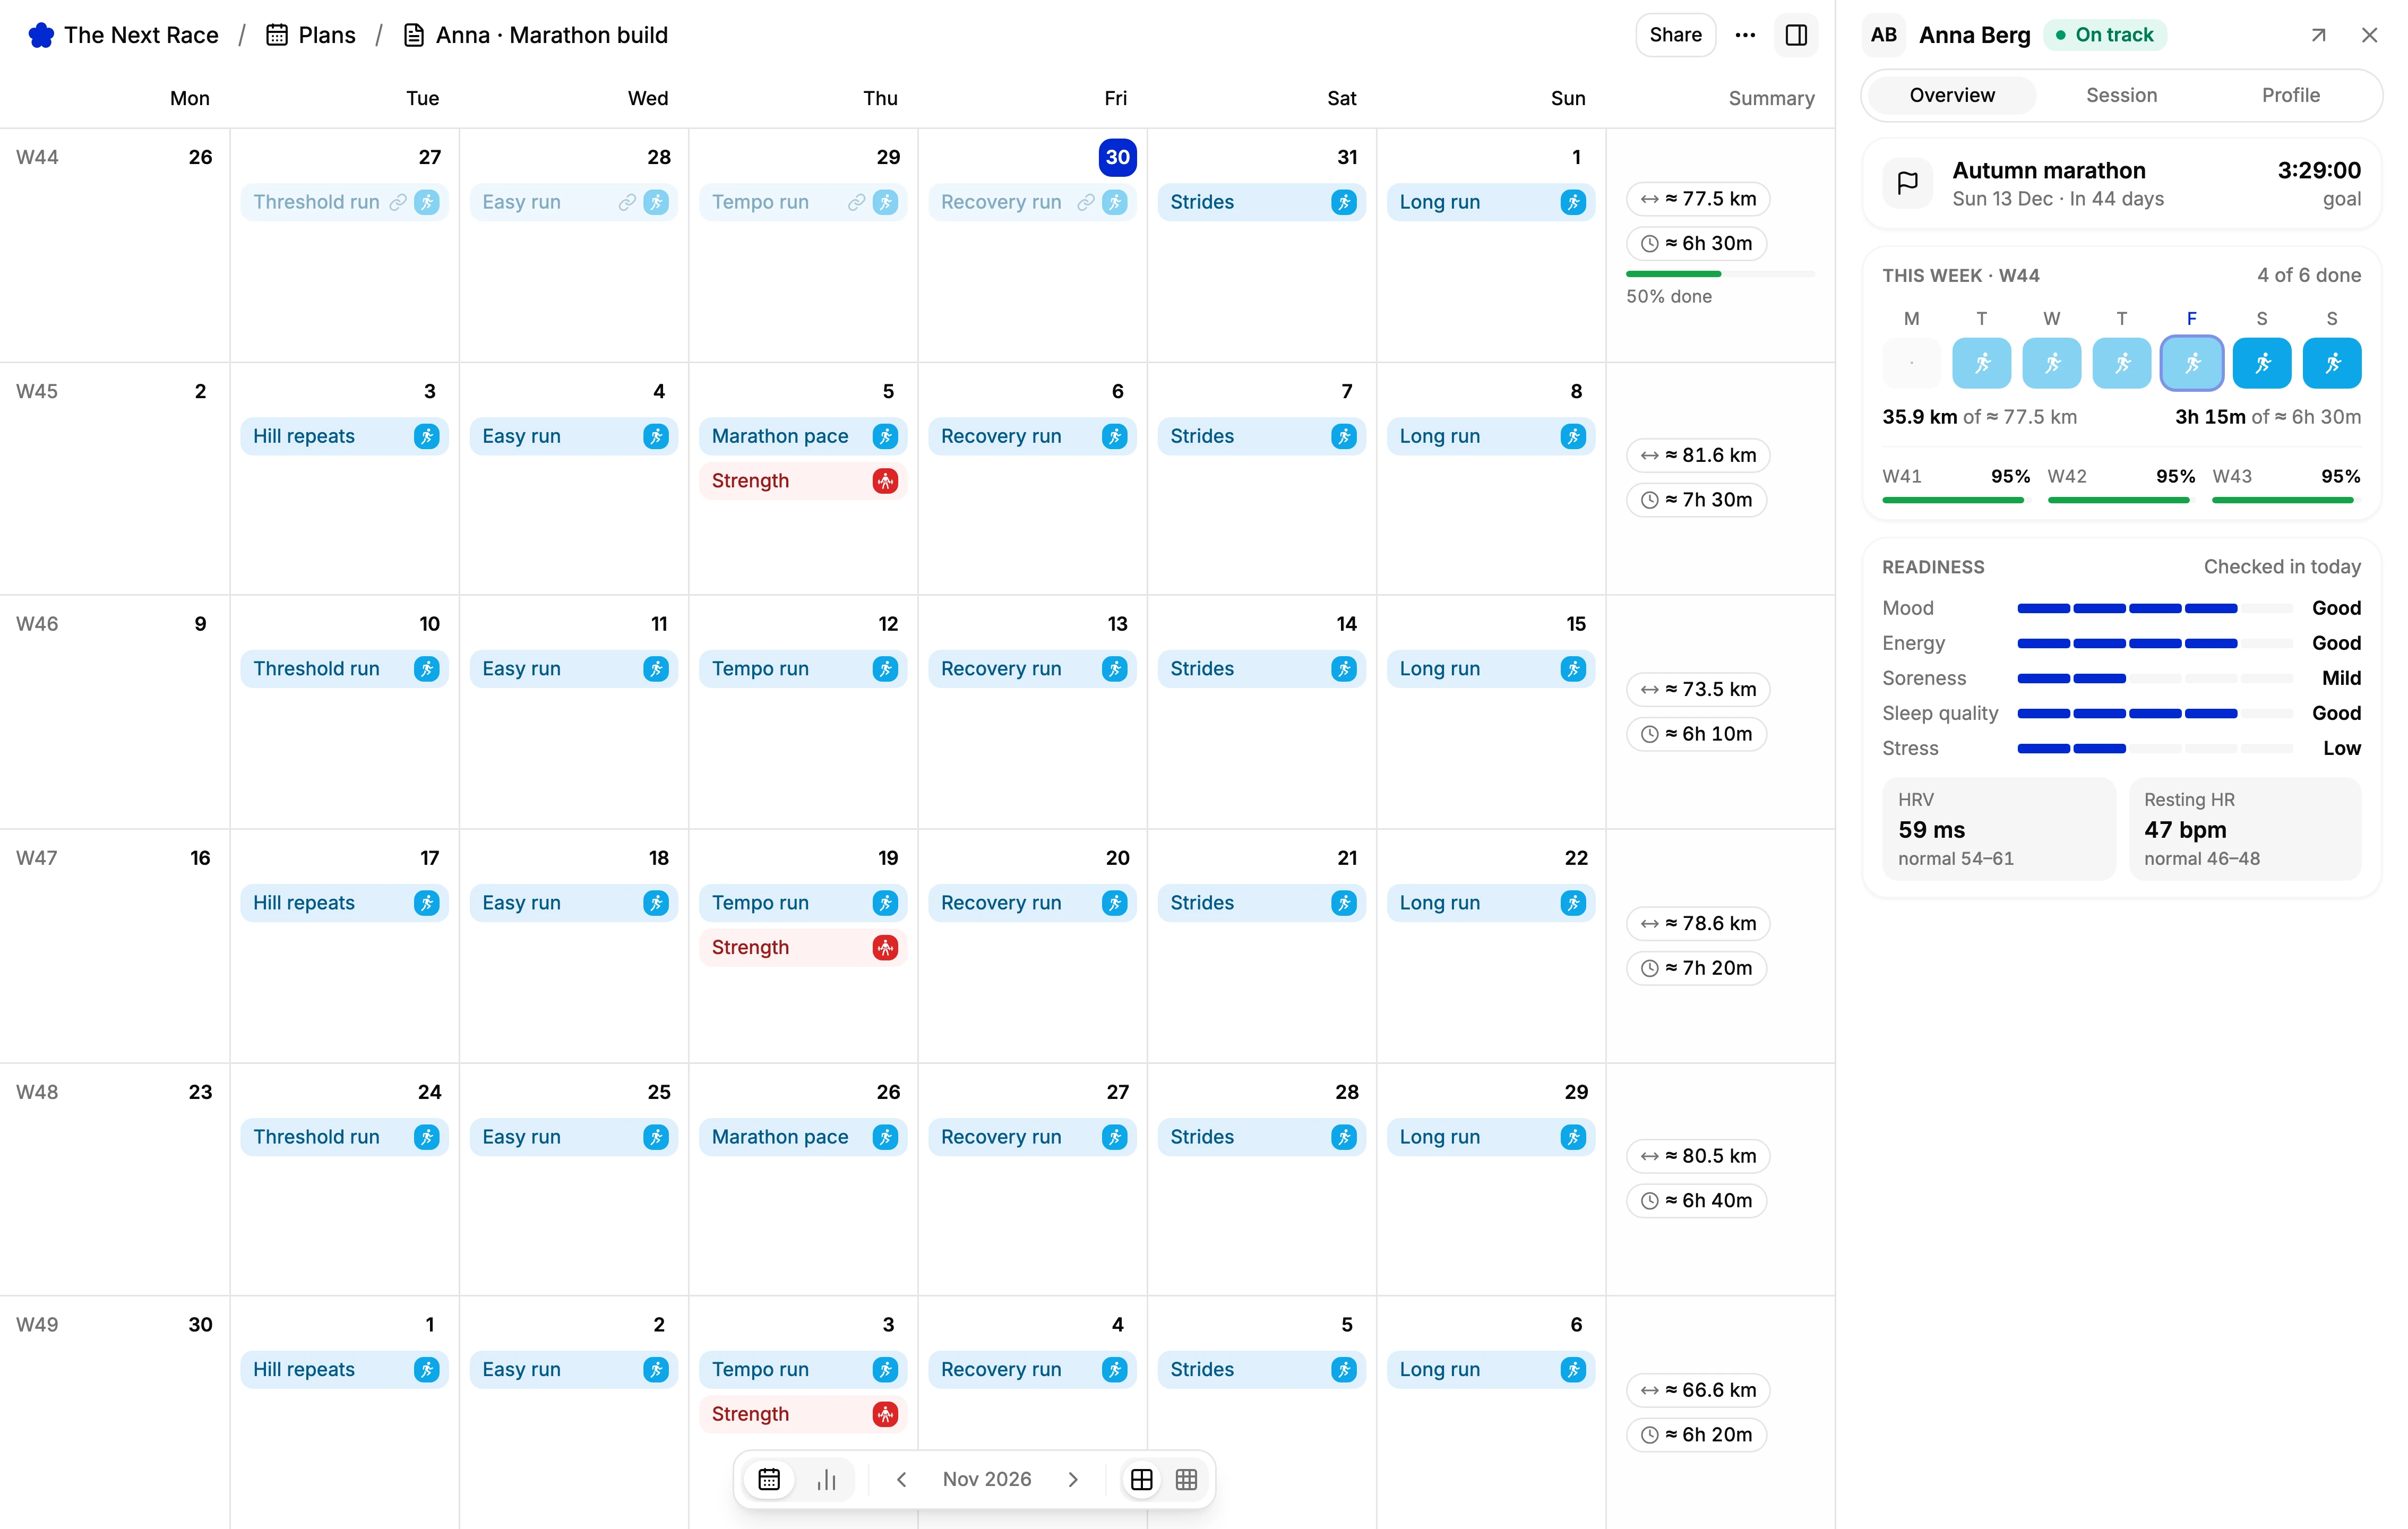Image resolution: width=2408 pixels, height=1529 pixels.
Task: Click The Next Race flower logo
Action: coord(41,35)
